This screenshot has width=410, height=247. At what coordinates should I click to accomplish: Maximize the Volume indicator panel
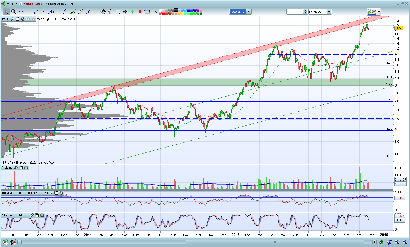[21, 168]
